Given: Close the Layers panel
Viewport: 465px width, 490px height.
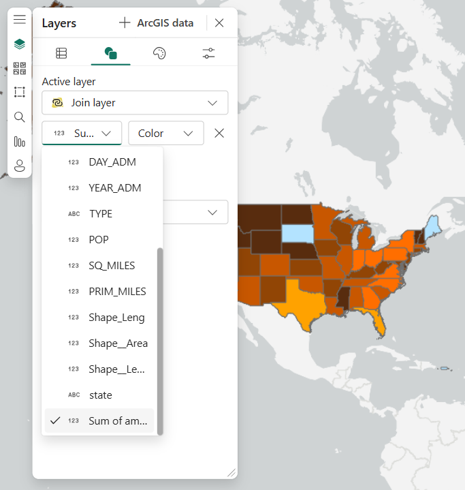Looking at the screenshot, I should click(x=219, y=22).
